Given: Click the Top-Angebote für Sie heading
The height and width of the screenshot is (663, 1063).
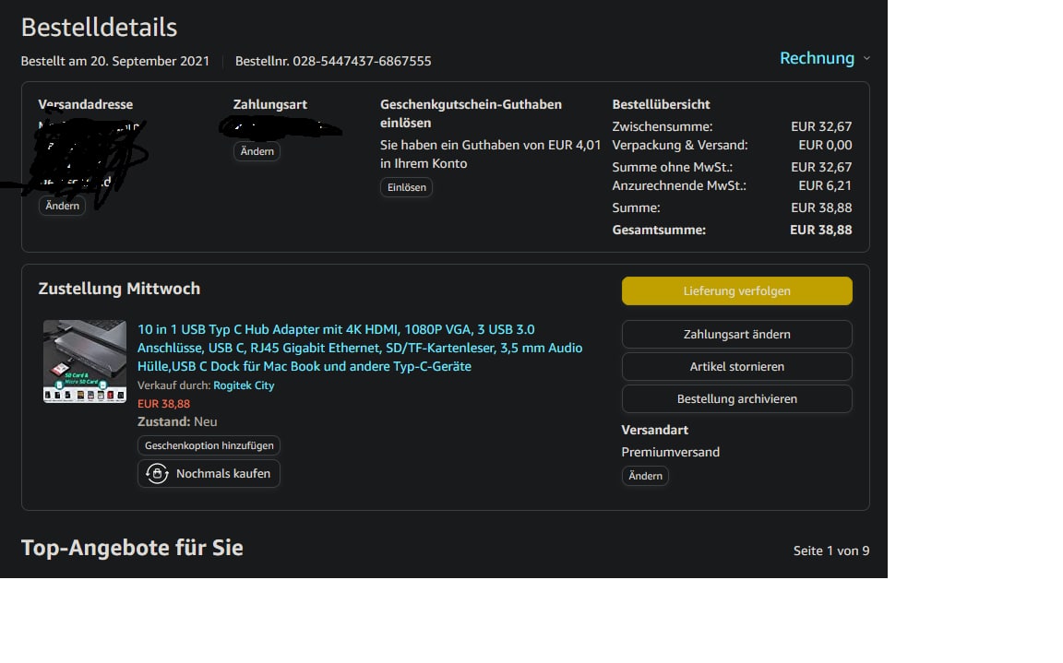Looking at the screenshot, I should (x=132, y=548).
